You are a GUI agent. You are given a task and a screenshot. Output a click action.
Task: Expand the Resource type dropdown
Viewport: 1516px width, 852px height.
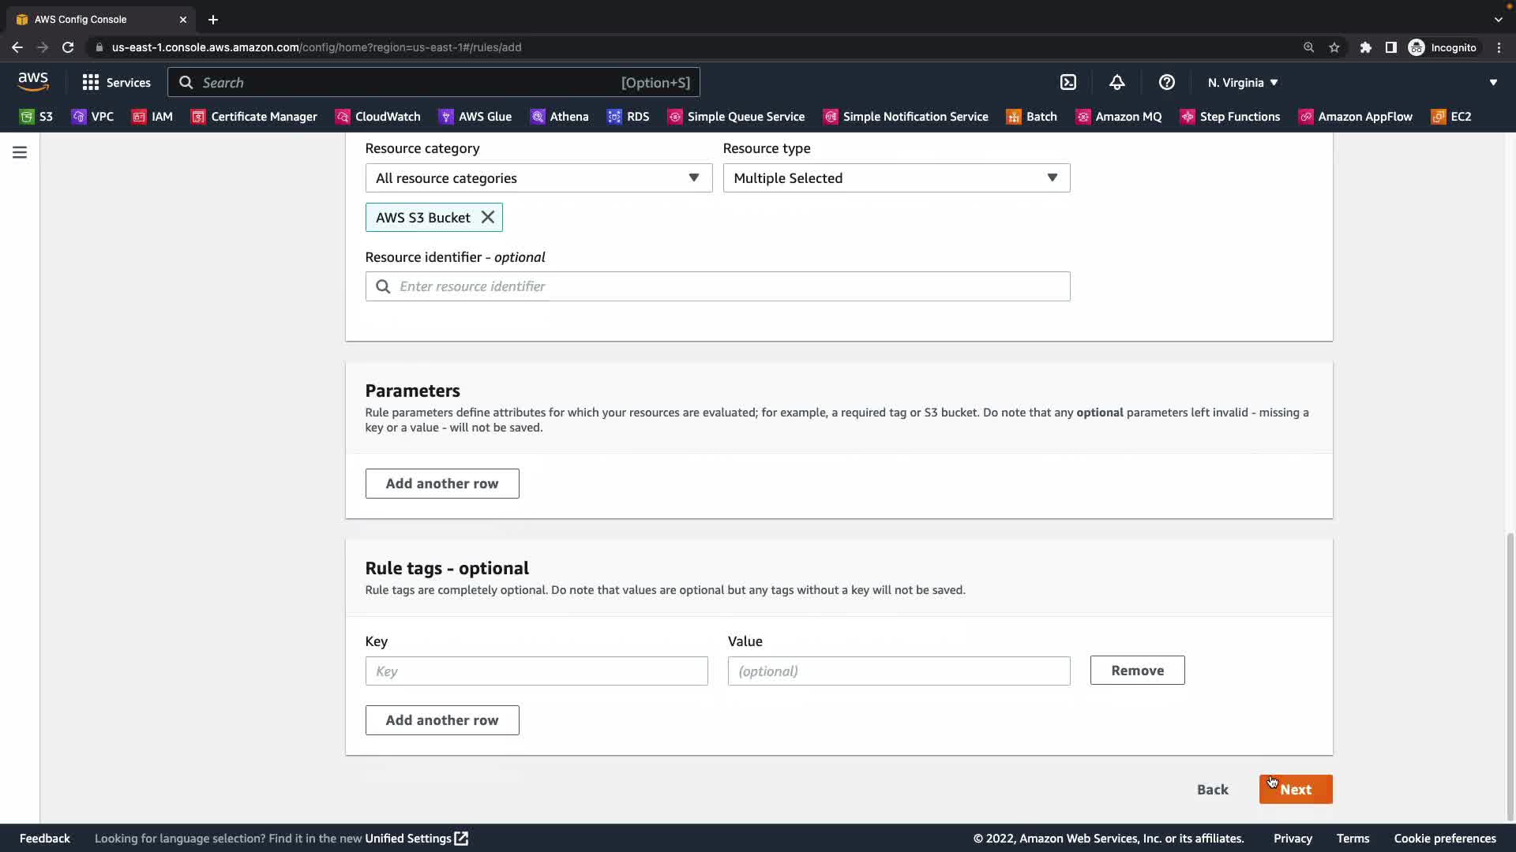[896, 178]
